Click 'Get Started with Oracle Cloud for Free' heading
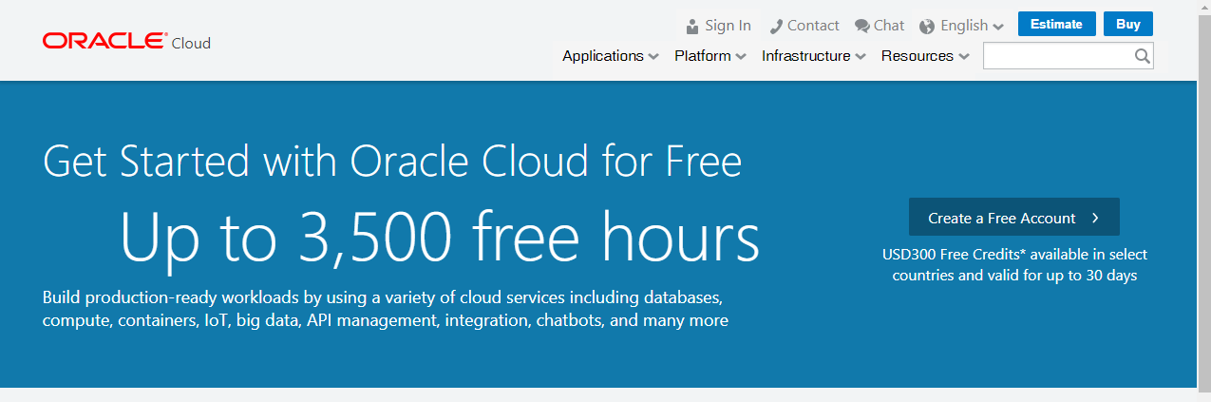Viewport: 1211px width, 402px height. [392, 161]
